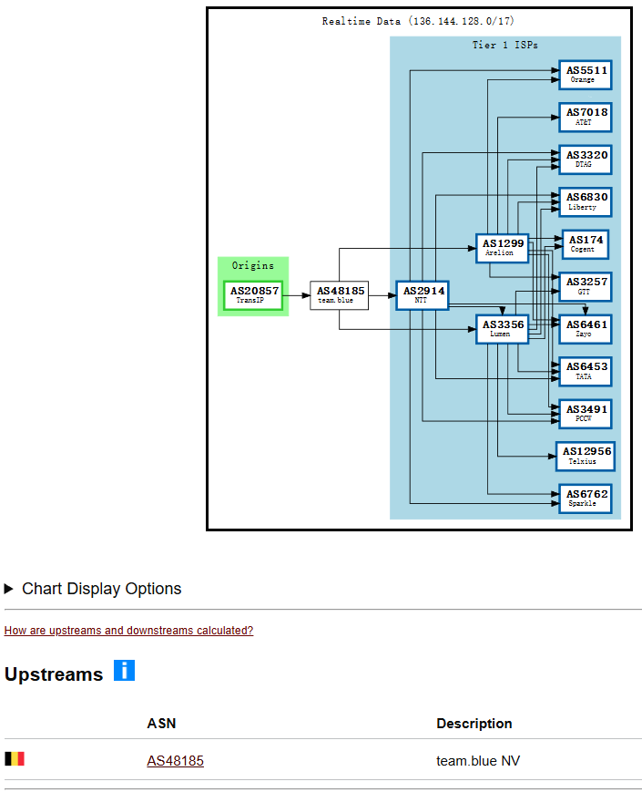Image resolution: width=642 pixels, height=792 pixels.
Task: Select the AS6453 TATA node
Action: pyautogui.click(x=585, y=371)
